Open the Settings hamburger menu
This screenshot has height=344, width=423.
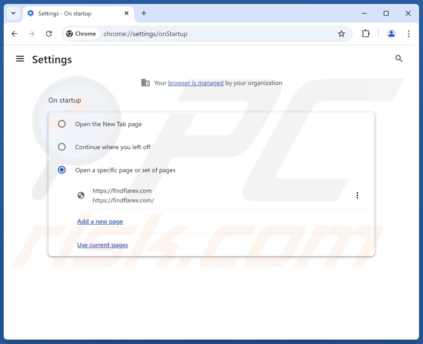tap(20, 59)
